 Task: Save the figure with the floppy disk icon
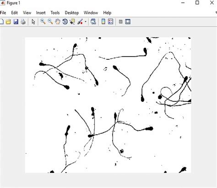tap(16, 21)
